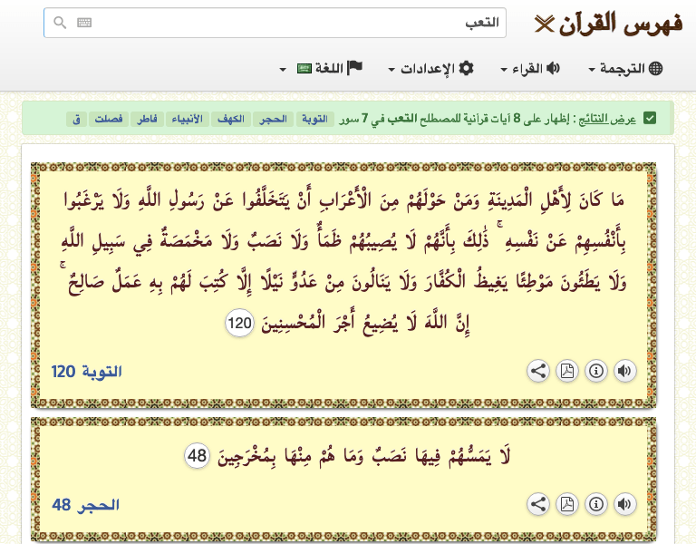696x544 pixels.
Task: Export Al-Hijr 48 as PDF
Action: pyautogui.click(x=566, y=504)
